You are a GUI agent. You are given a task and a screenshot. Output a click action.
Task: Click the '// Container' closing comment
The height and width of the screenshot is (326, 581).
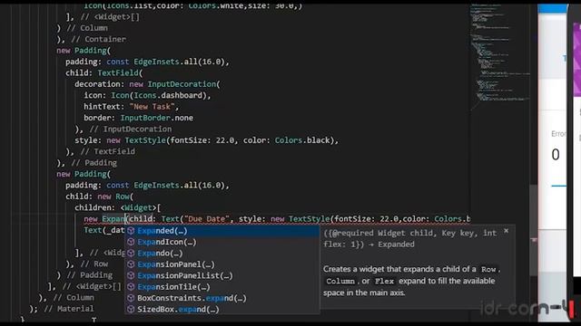[x=99, y=39]
